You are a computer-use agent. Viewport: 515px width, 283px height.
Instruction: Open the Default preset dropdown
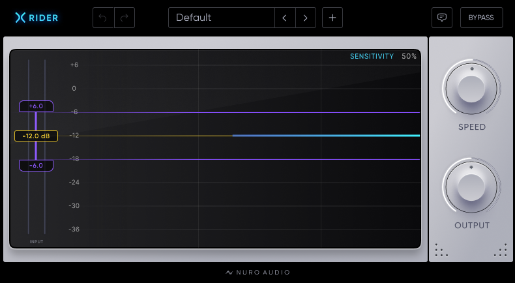click(222, 18)
